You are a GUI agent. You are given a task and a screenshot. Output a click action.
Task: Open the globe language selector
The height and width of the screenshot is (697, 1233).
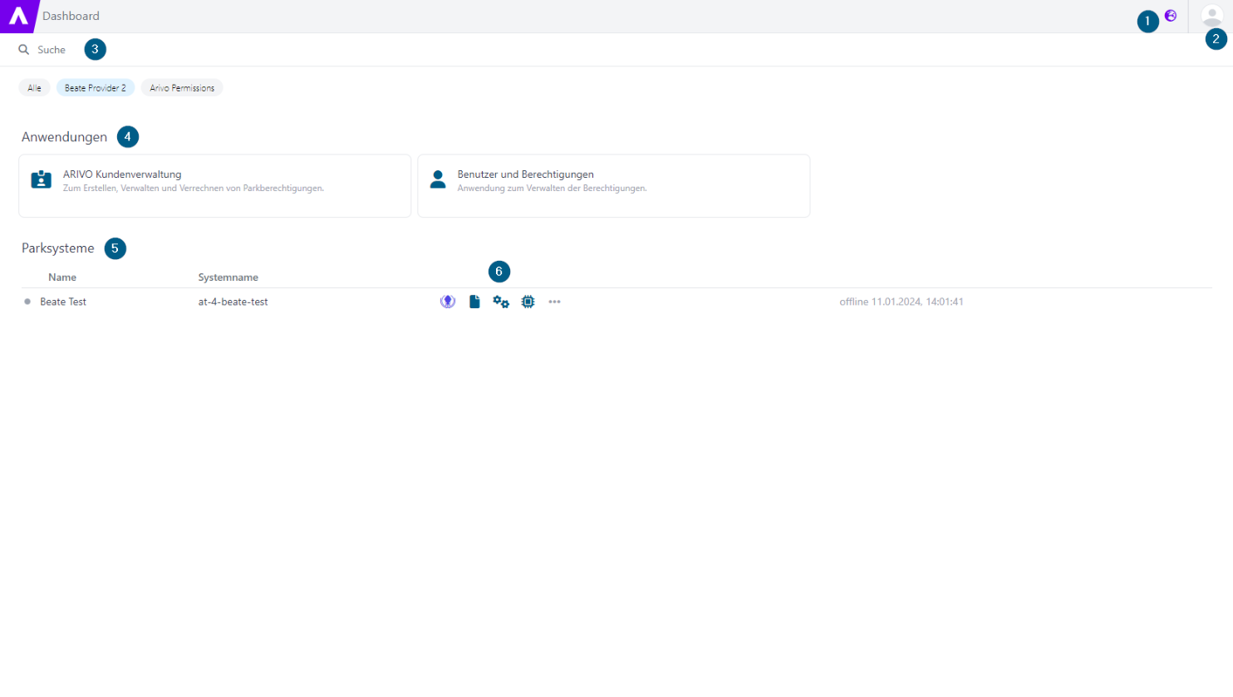(1171, 16)
